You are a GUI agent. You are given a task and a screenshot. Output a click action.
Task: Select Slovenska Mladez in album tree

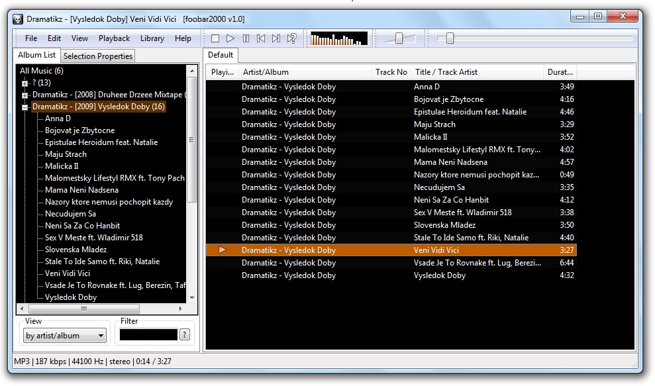pyautogui.click(x=76, y=250)
